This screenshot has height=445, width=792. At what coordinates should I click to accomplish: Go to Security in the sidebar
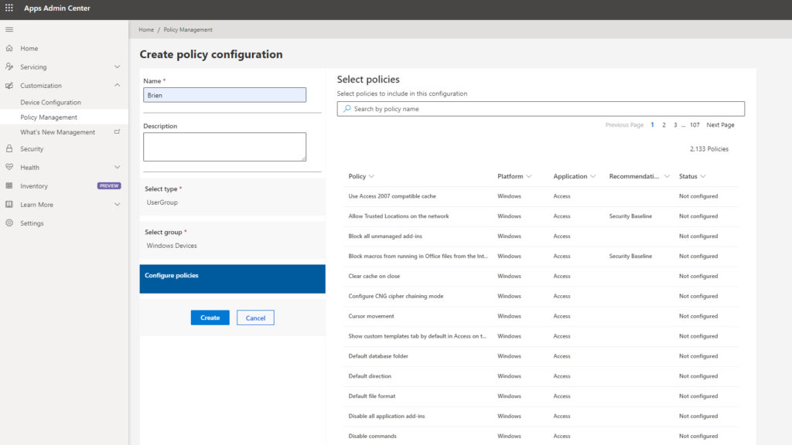tap(32, 149)
